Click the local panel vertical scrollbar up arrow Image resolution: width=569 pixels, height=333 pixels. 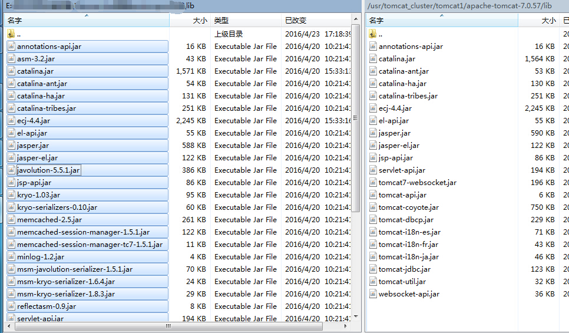[x=356, y=18]
